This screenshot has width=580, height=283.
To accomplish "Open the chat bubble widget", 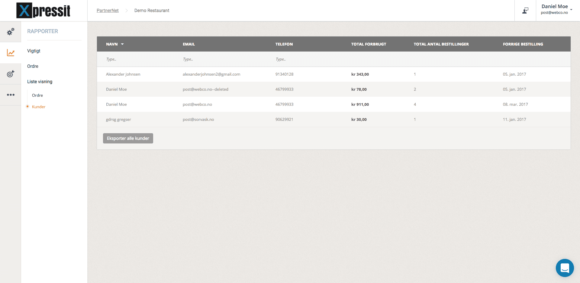I will click(x=565, y=268).
